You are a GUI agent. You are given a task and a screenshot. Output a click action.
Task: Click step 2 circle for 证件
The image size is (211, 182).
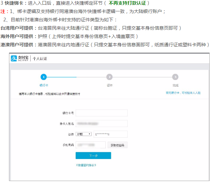pyautogui.click(x=109, y=77)
